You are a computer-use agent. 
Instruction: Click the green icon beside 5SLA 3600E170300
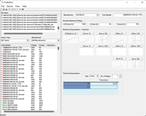click(x=2, y=105)
